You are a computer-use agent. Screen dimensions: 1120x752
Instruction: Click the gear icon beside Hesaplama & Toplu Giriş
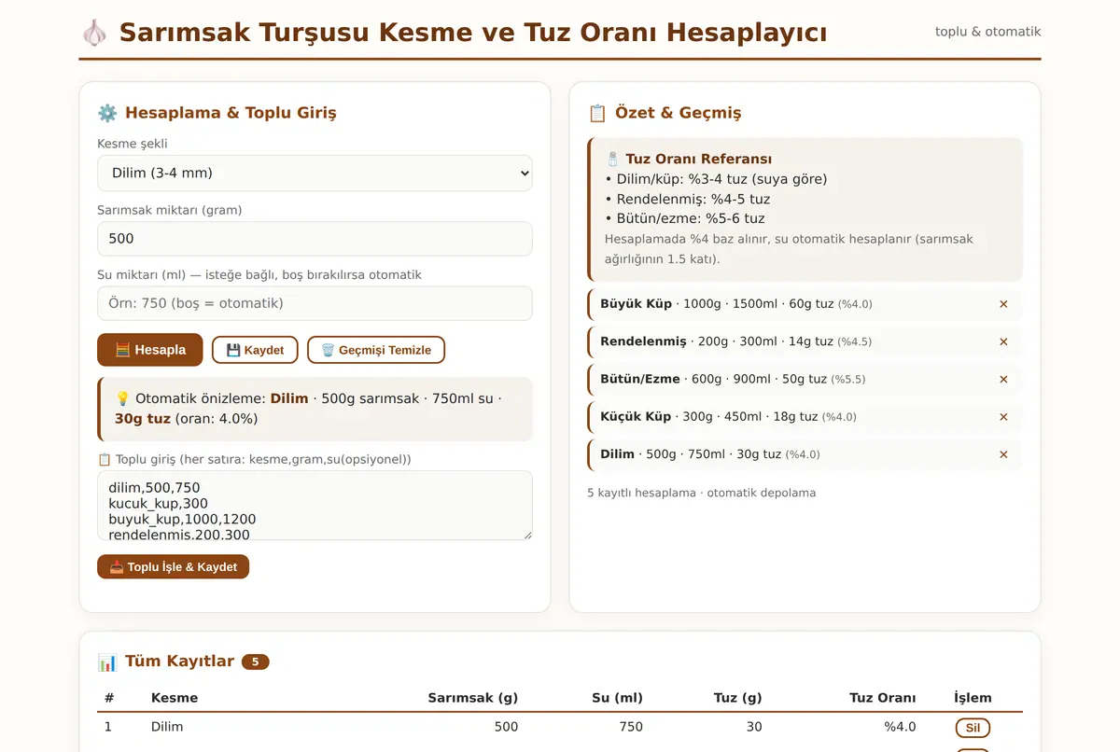107,113
